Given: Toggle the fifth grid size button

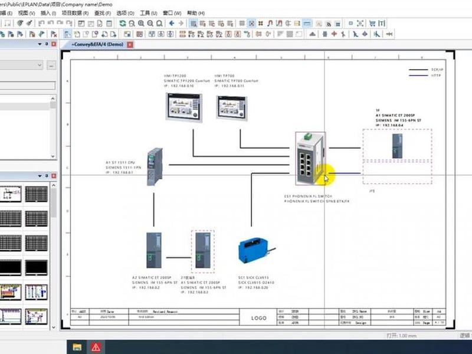Looking at the screenshot, I should coord(230,24).
